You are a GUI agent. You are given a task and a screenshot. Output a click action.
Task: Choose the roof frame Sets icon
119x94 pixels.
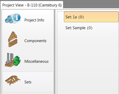[13, 81]
